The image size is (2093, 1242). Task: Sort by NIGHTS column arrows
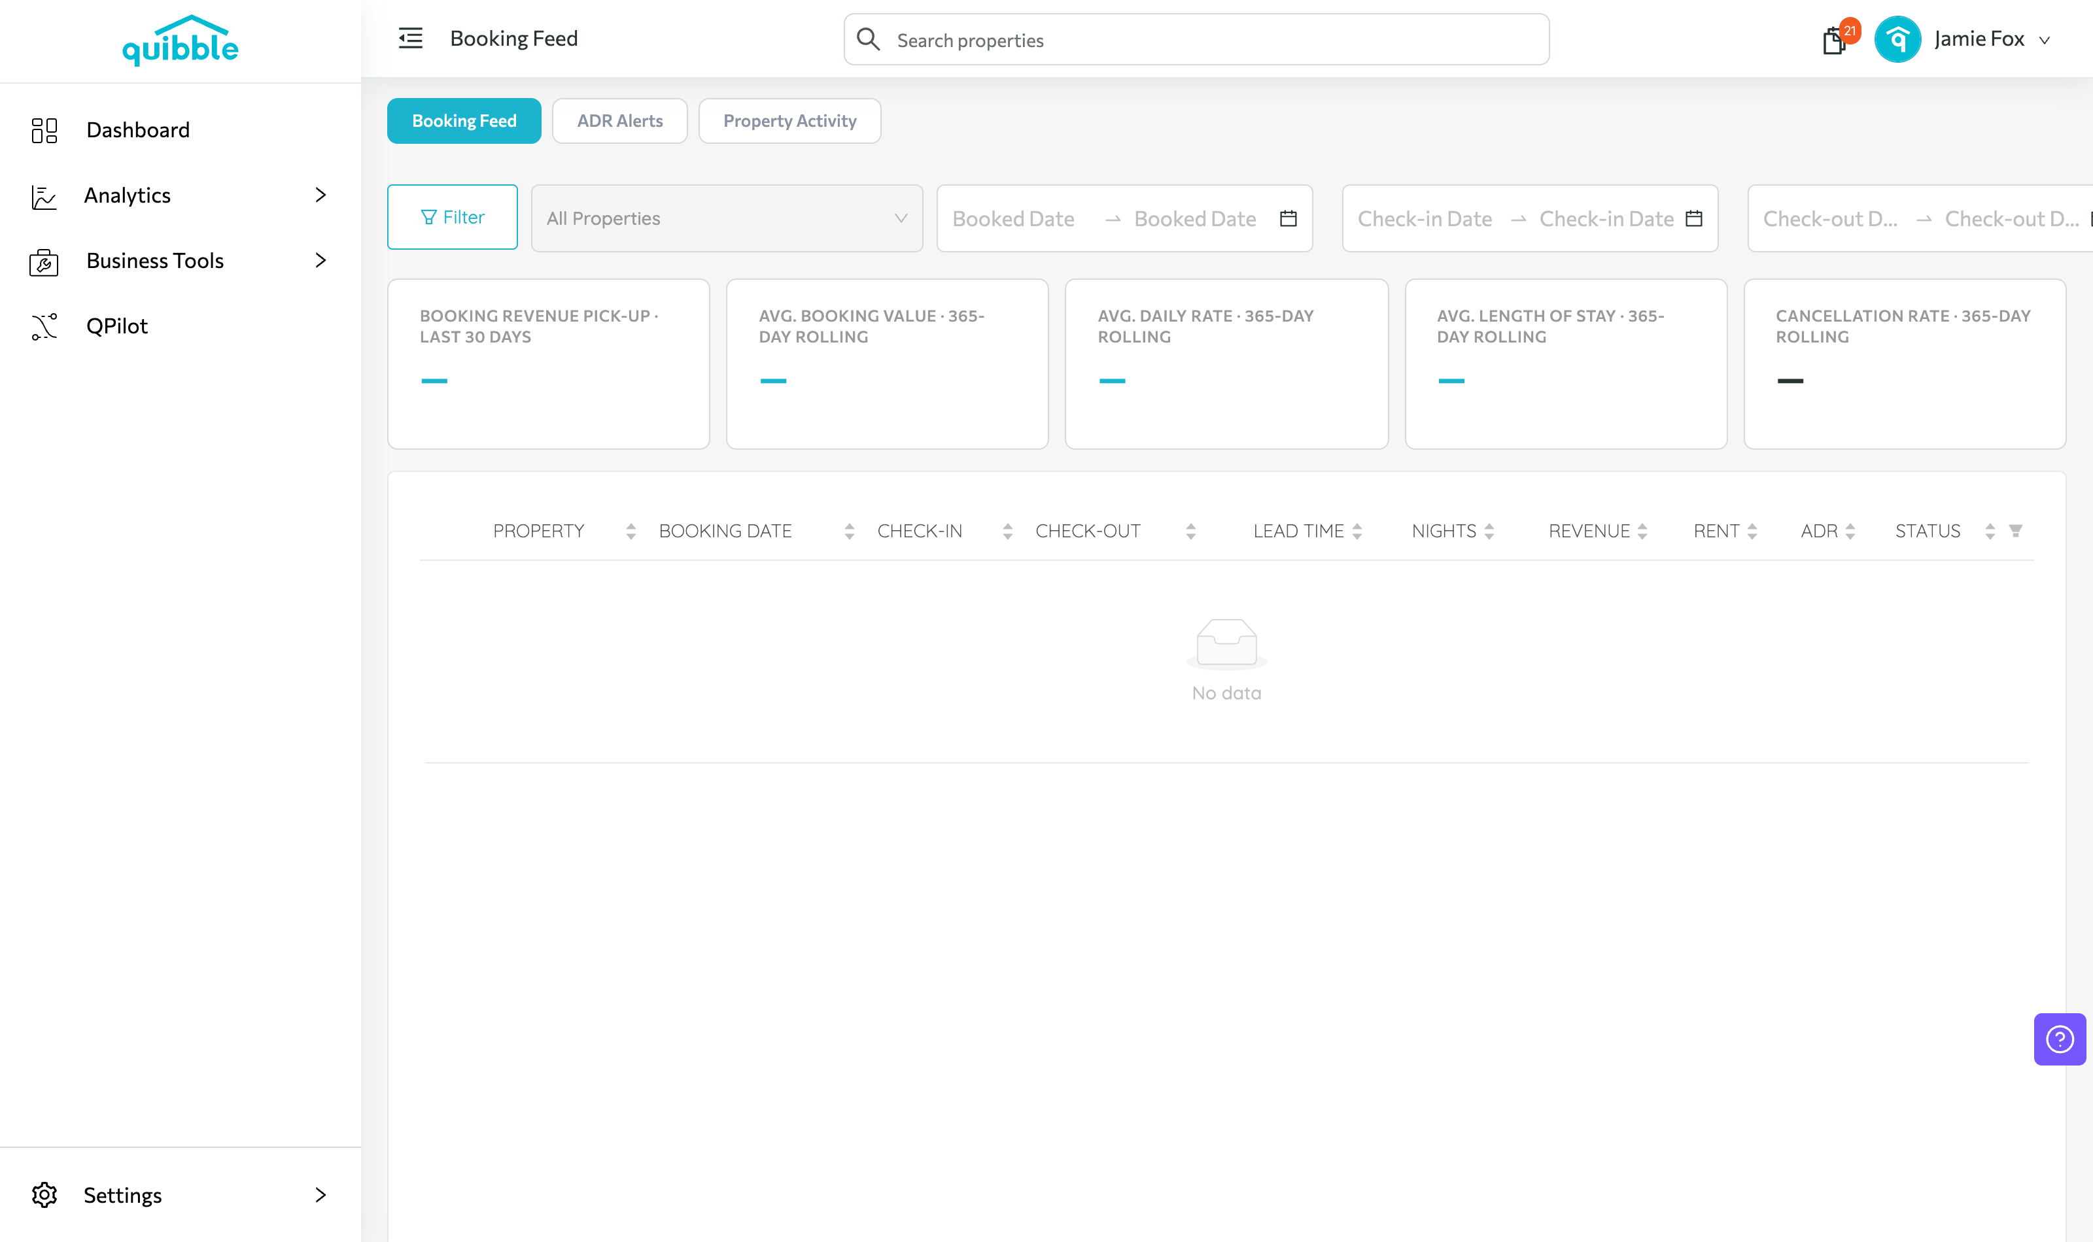(1489, 531)
